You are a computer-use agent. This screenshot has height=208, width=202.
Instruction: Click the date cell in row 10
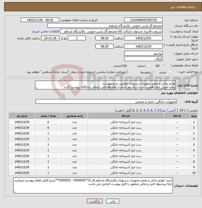point(22,173)
